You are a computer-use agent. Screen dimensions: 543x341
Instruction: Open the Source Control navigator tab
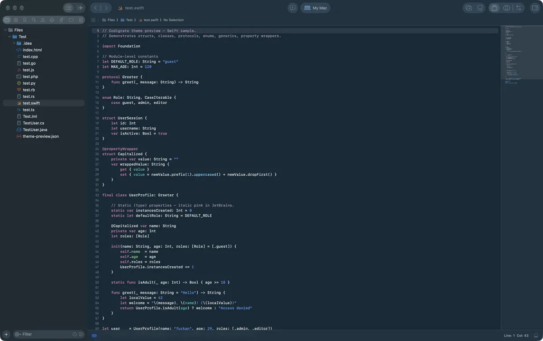[16, 20]
